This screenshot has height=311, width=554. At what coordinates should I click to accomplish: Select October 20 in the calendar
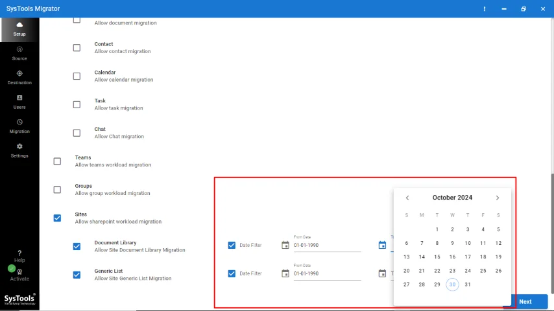406,271
